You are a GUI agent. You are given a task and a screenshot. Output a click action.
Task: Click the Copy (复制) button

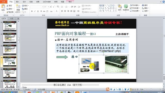tap(10, 9)
